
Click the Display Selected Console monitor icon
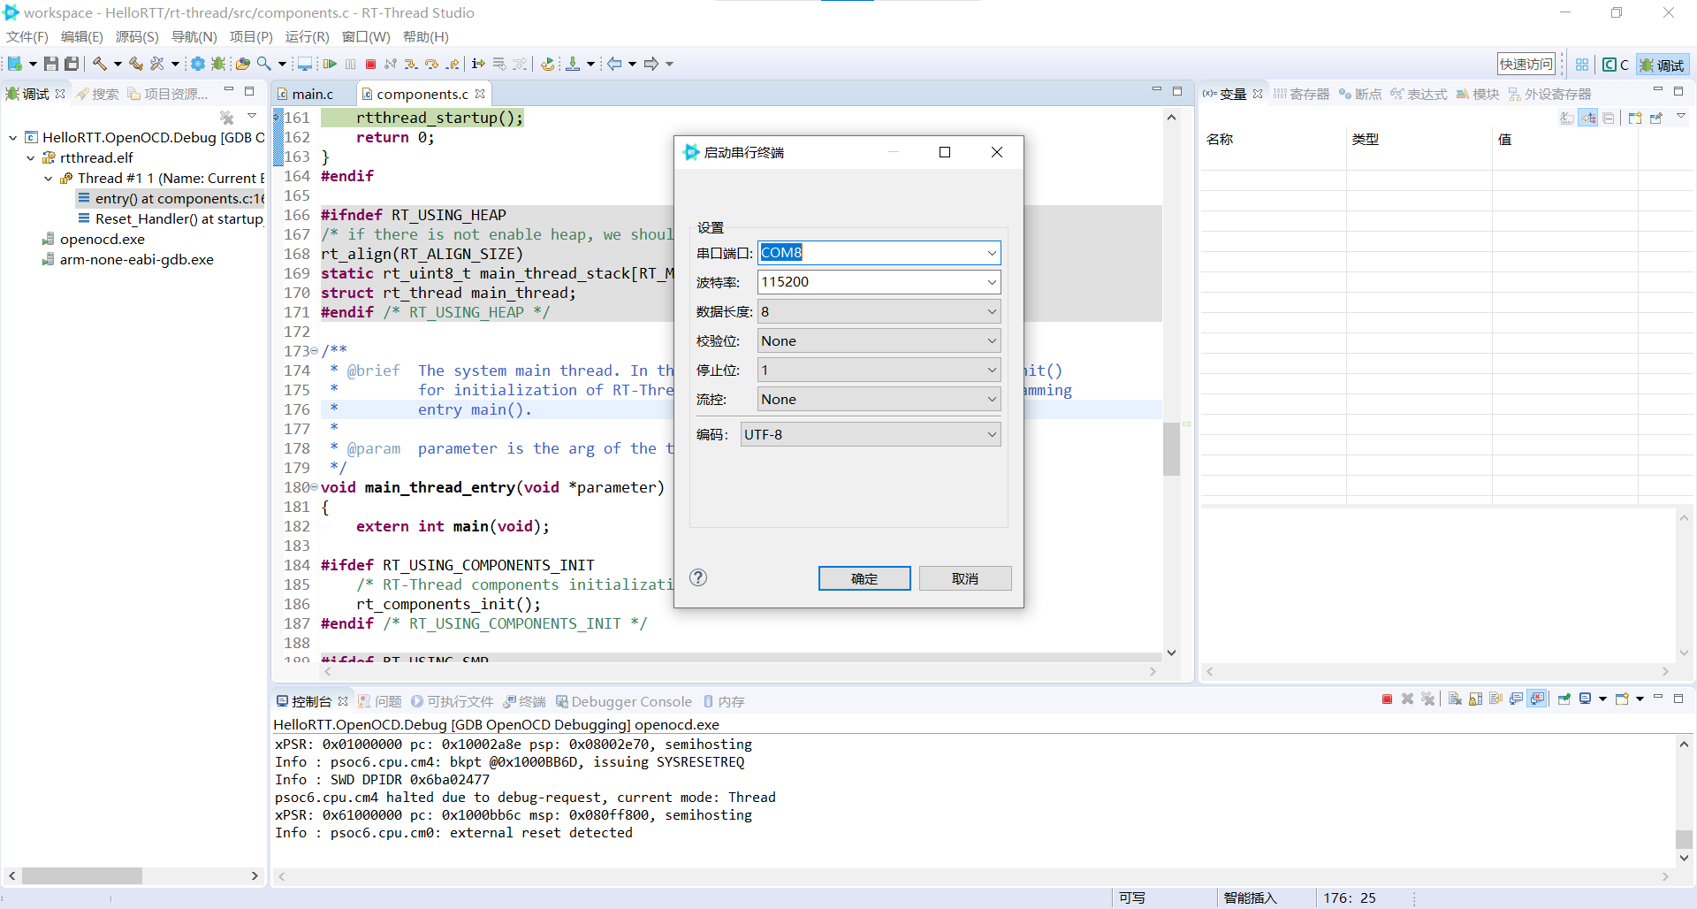1586,699
